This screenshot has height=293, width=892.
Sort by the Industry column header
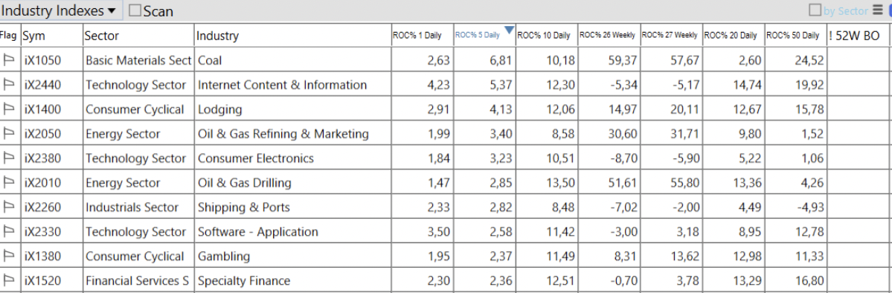coord(292,35)
